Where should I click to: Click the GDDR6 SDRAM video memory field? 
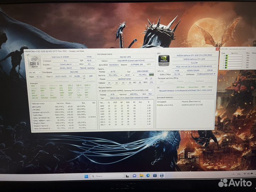tap(193, 70)
